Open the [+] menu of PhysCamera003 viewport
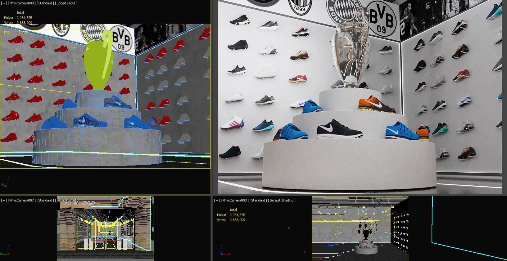507x261 pixels. [x=217, y=200]
